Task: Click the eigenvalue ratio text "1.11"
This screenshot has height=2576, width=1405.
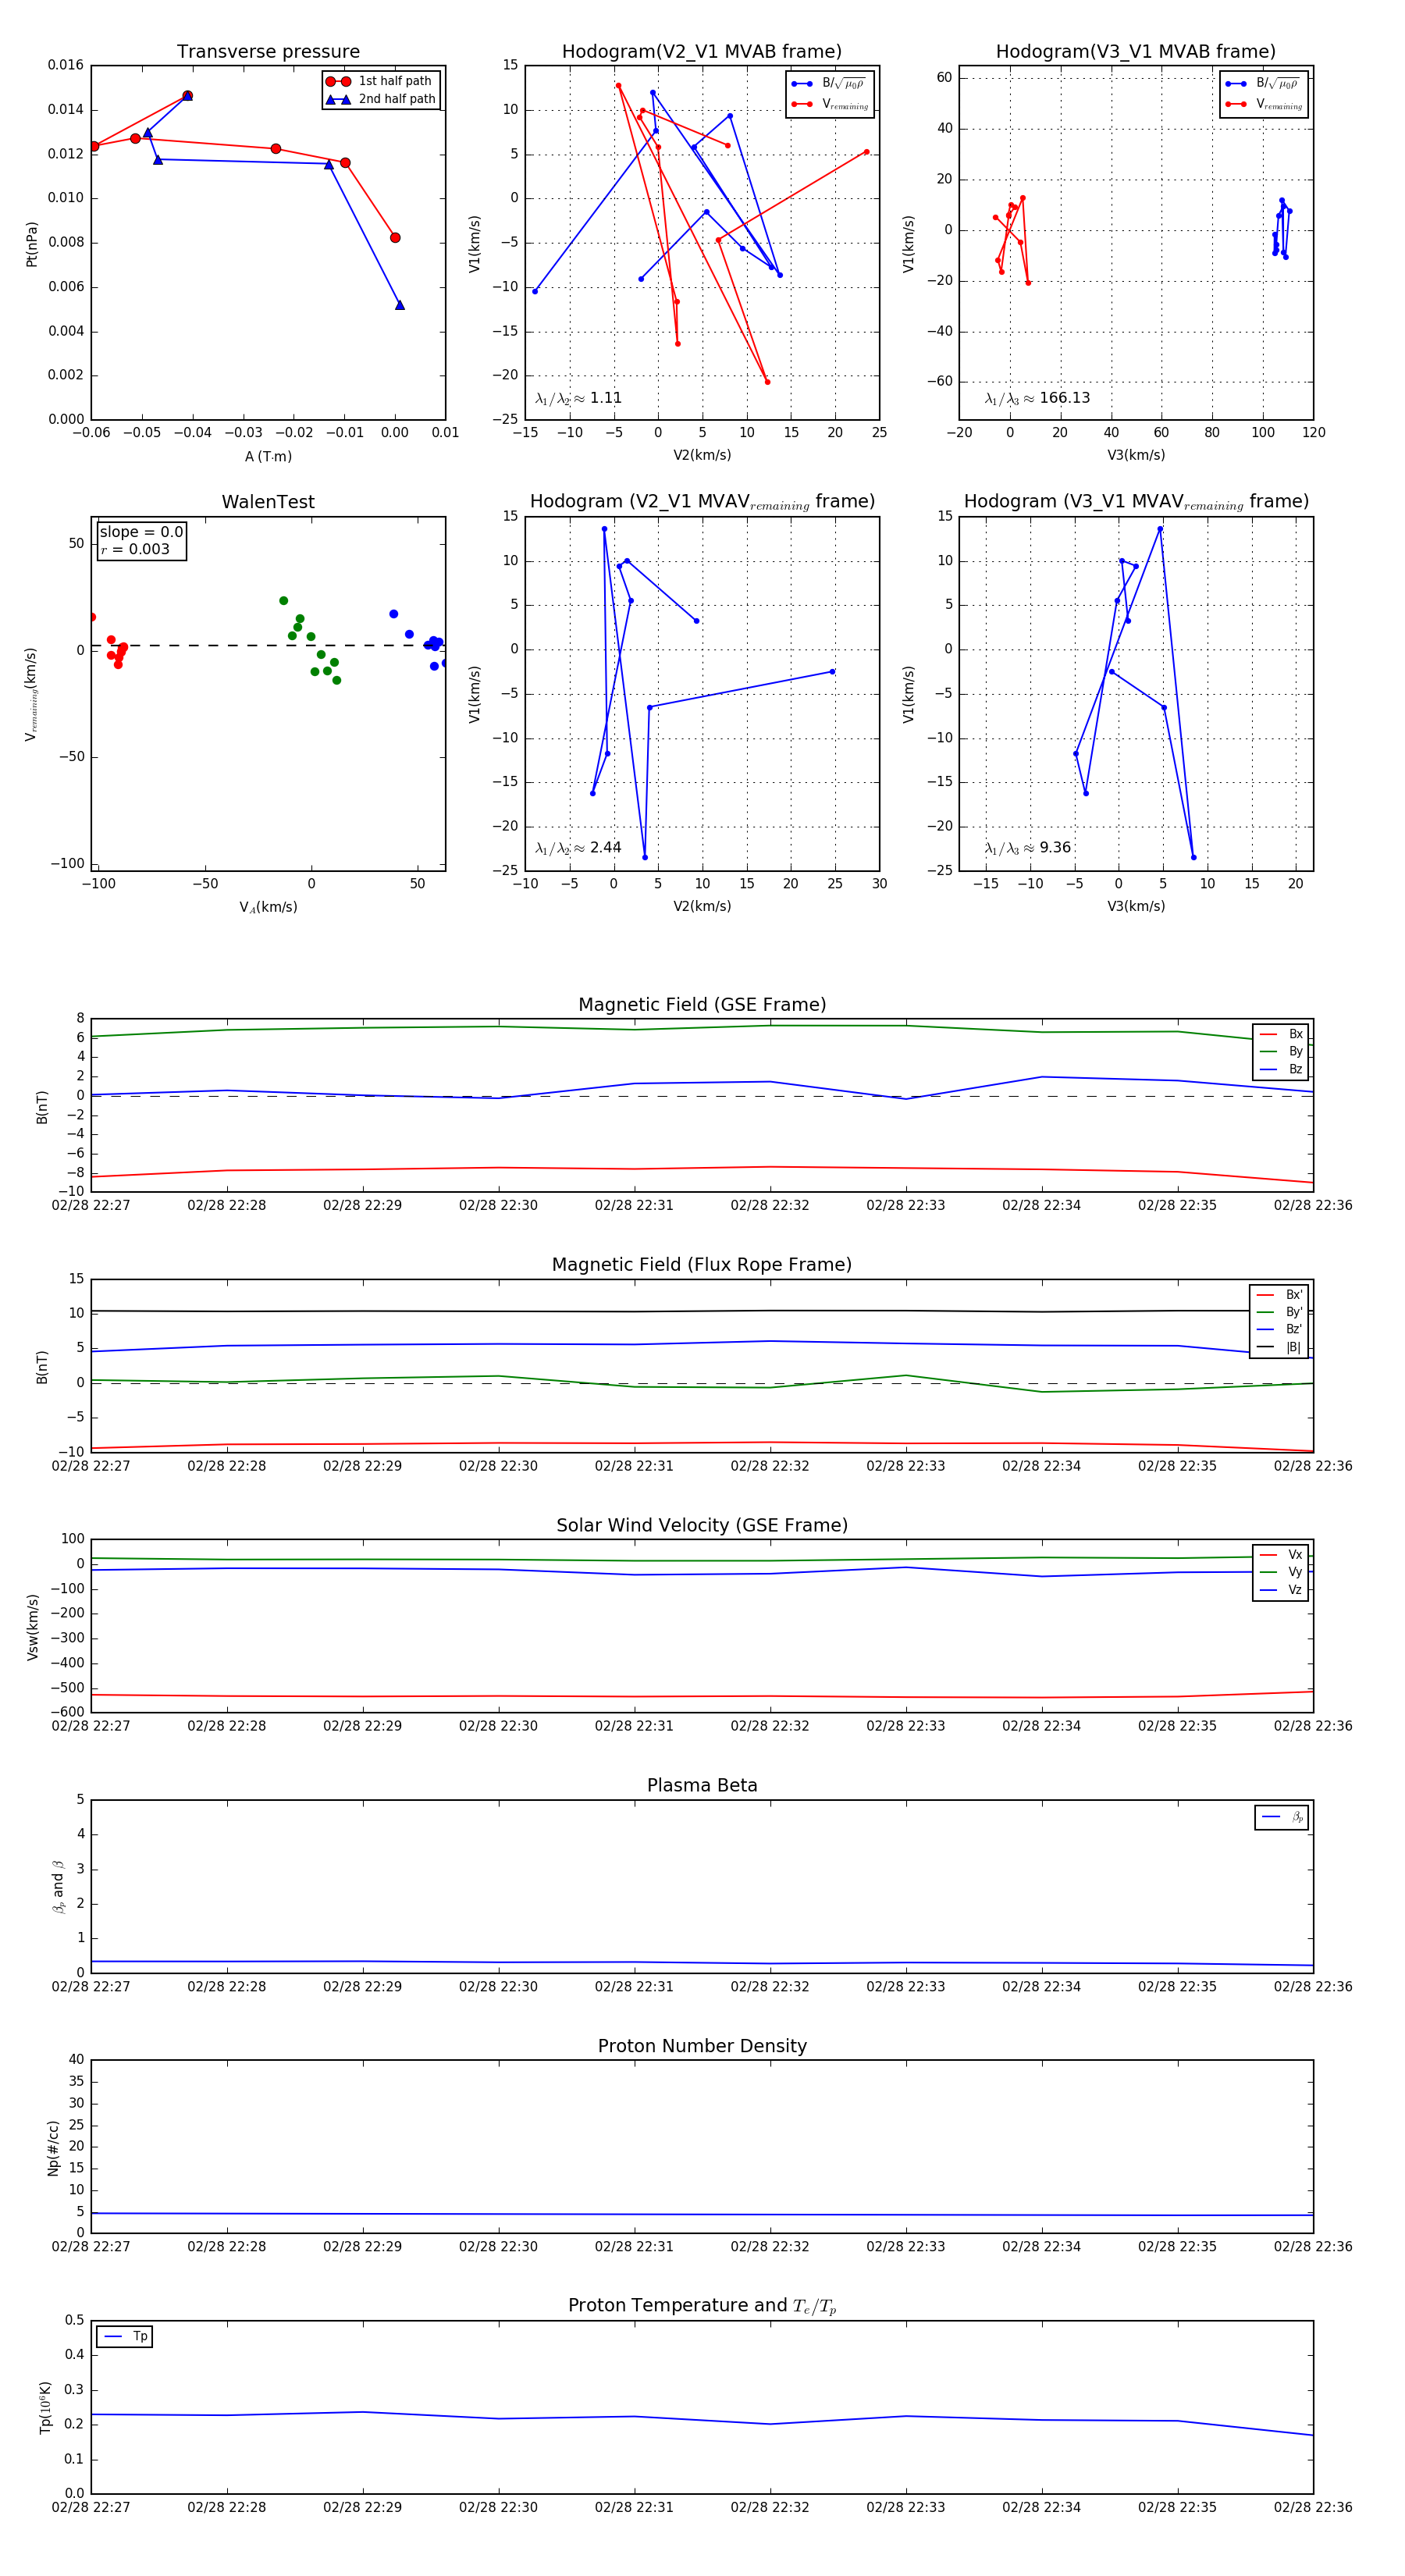Action: pos(606,398)
